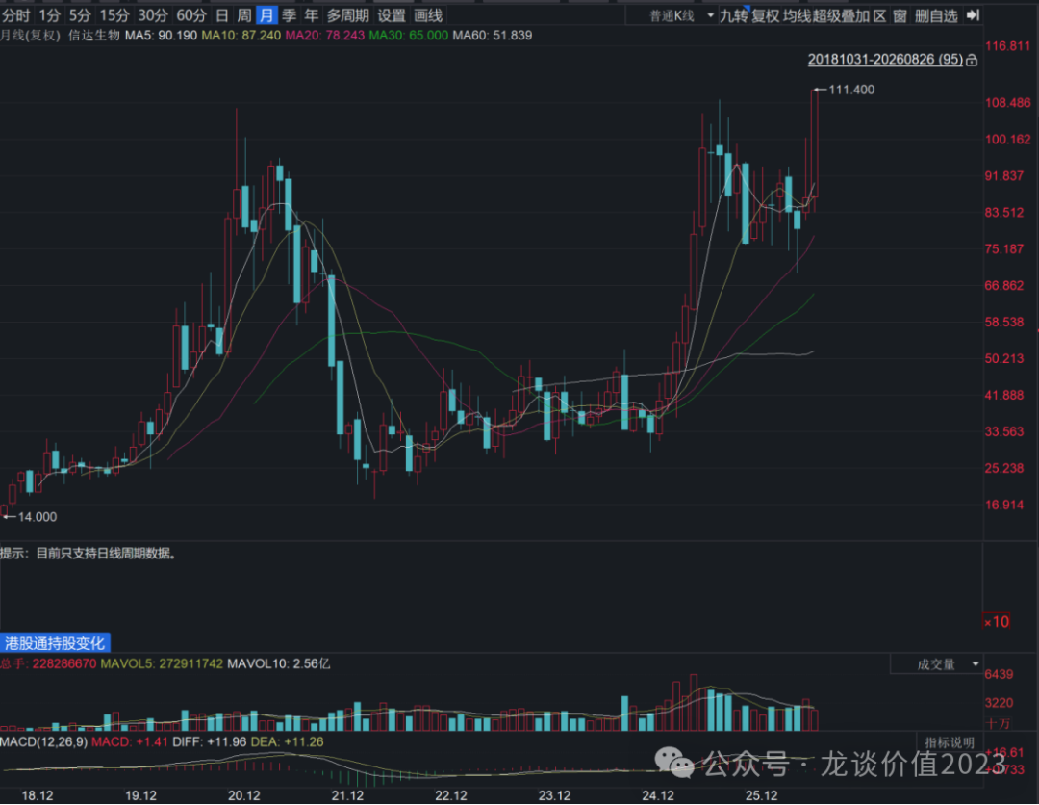The height and width of the screenshot is (805, 1039).
Task: Select the 60分 period tab
Action: click(x=191, y=15)
